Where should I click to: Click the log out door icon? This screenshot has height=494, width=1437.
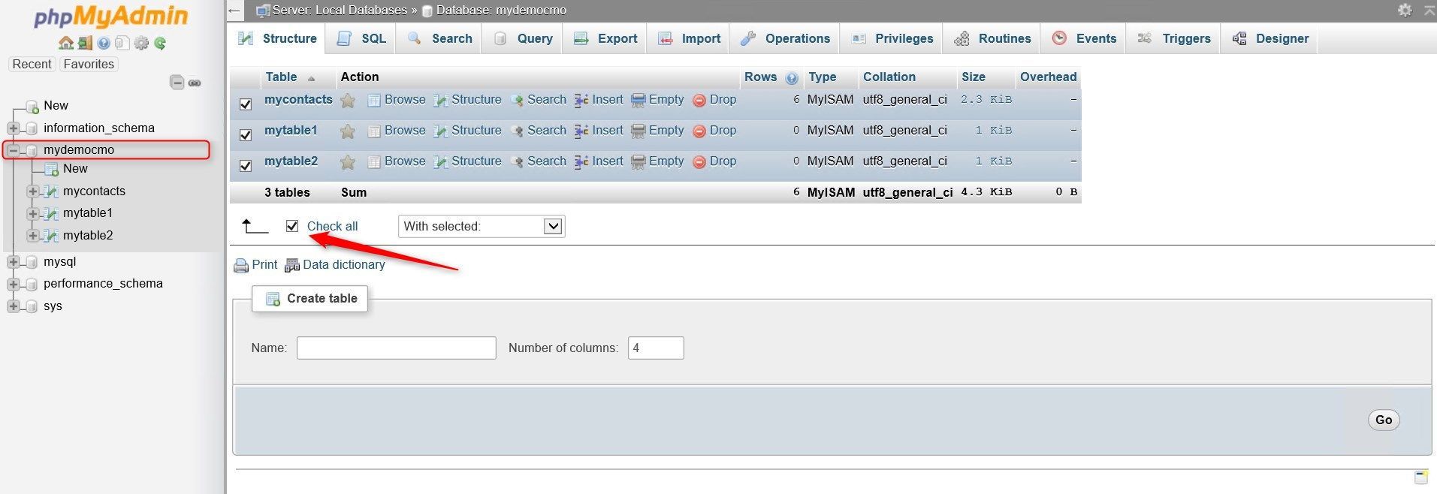85,44
